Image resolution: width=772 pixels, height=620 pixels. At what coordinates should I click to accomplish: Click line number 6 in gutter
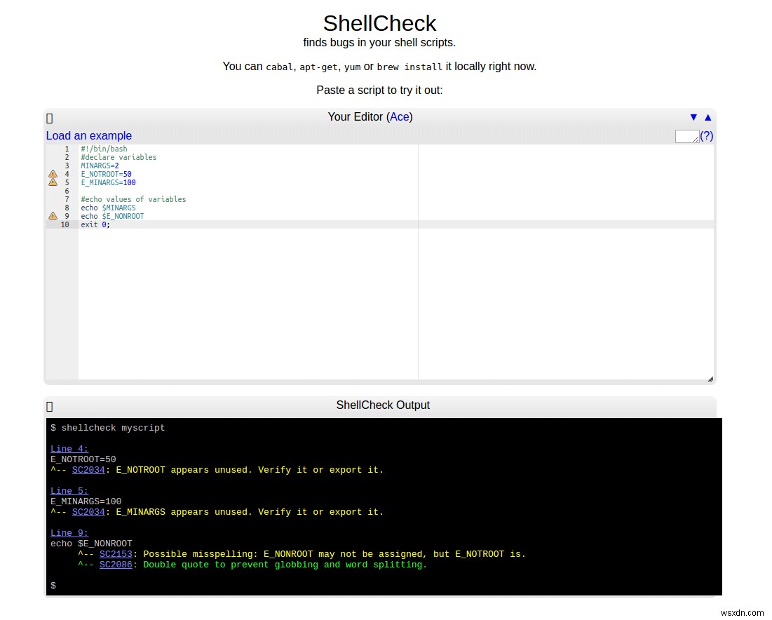pos(67,191)
